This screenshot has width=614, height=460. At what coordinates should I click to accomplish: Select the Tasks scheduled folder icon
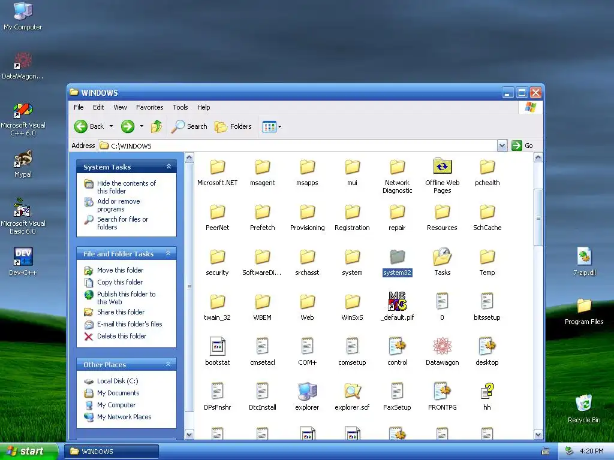coord(442,257)
